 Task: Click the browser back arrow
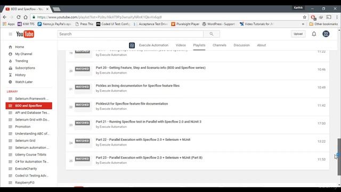pos(5,17)
